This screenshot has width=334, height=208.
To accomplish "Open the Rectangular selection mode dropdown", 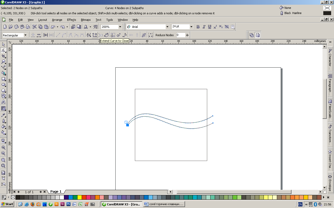I will coord(25,35).
